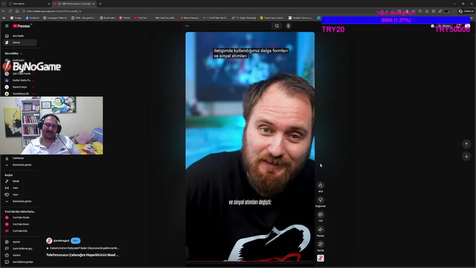Open the T.C. İçişleri Bakanlığı bookmark
Image resolution: width=476 pixels, height=268 pixels.
click(244, 18)
